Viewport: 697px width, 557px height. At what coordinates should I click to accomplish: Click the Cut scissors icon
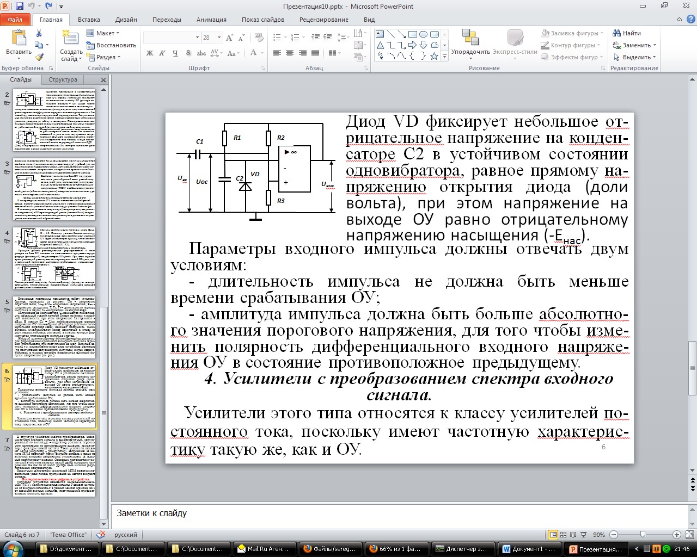click(39, 34)
